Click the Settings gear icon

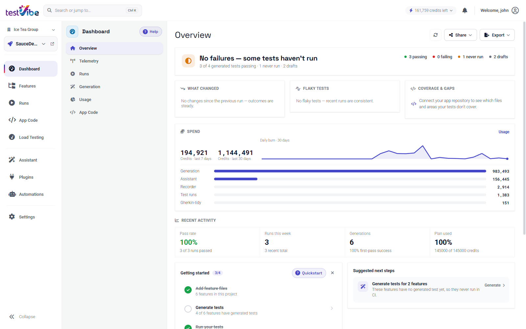tap(12, 217)
